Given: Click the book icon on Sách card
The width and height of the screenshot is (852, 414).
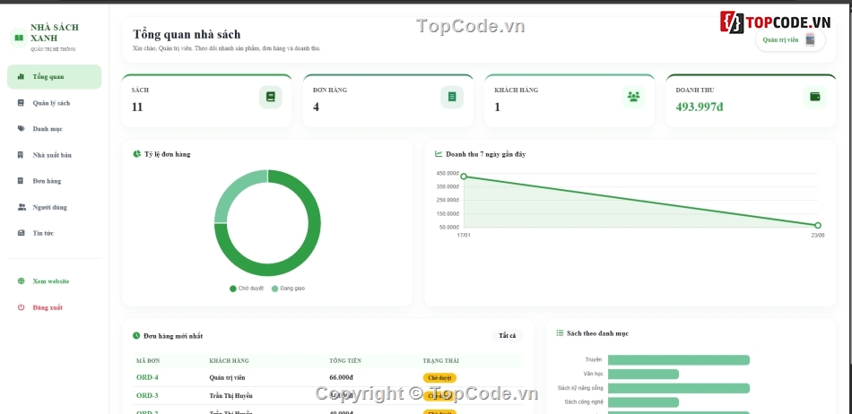Looking at the screenshot, I should click(x=271, y=97).
